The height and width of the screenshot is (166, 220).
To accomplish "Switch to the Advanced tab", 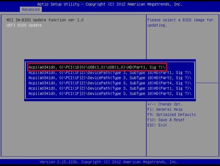I will click(31, 9).
